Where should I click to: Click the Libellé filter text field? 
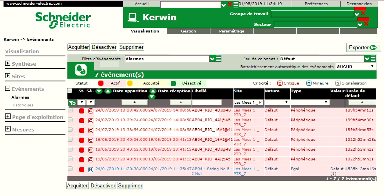[212, 102]
